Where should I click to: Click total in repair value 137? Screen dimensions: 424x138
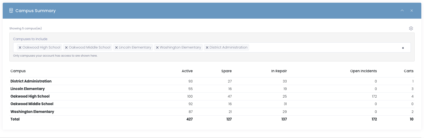coord(284,119)
